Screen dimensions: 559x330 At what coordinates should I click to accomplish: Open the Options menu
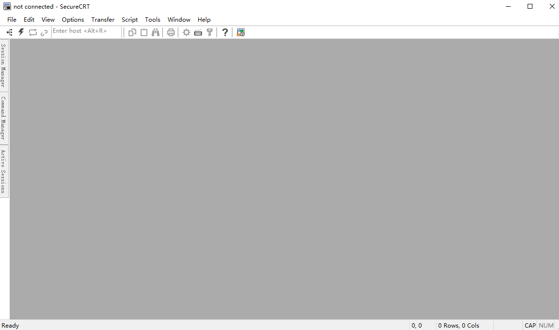click(73, 20)
